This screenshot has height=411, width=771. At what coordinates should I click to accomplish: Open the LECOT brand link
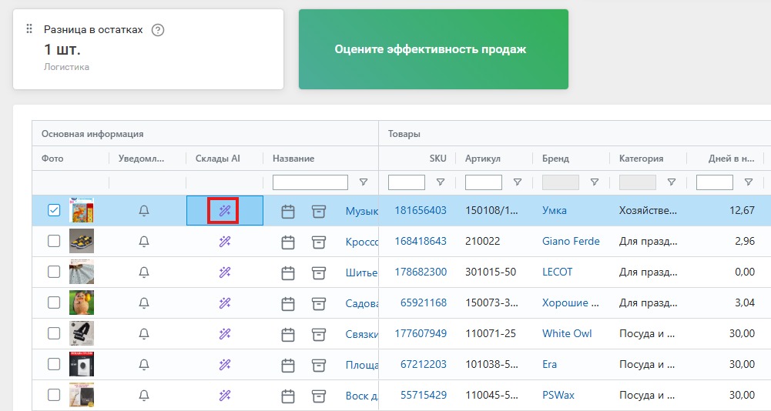point(557,272)
